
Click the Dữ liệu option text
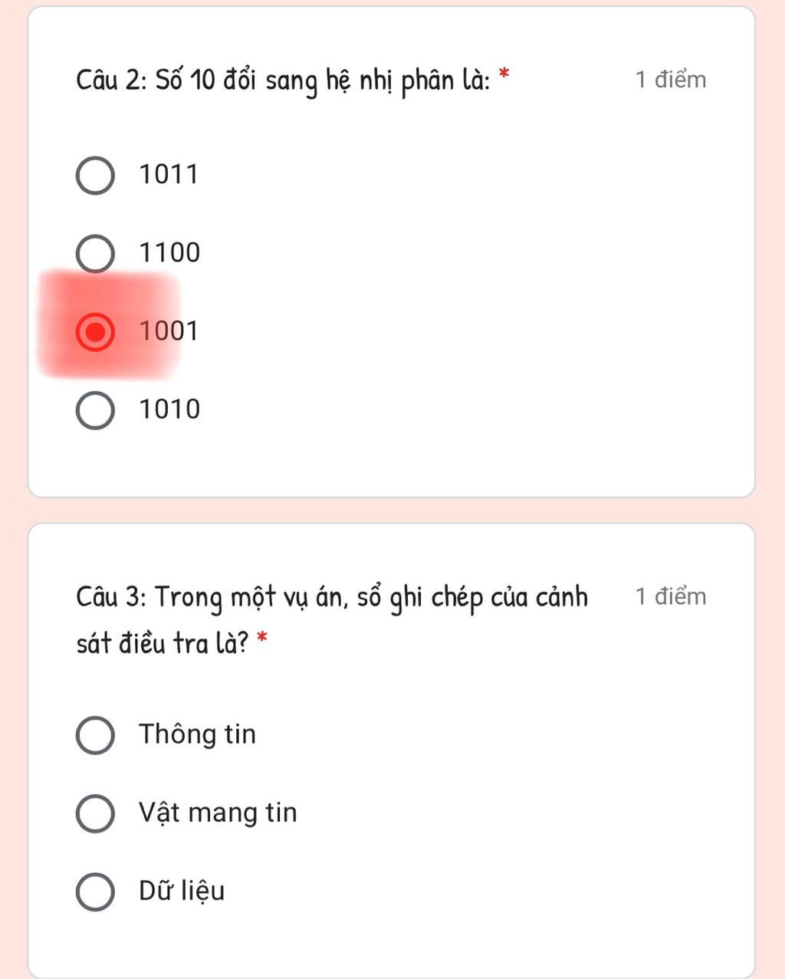tap(182, 891)
